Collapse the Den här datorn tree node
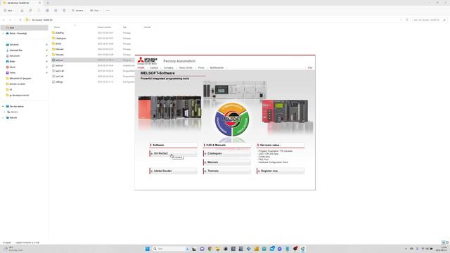This screenshot has width=450, height=253. (x=3, y=106)
